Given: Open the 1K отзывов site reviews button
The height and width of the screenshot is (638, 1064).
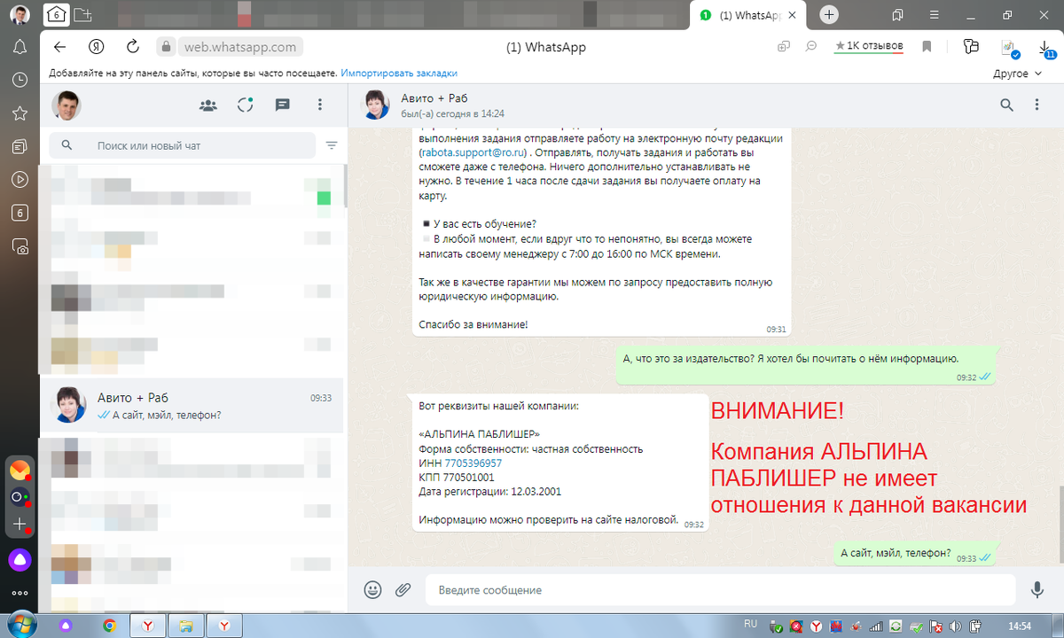Looking at the screenshot, I should (869, 46).
